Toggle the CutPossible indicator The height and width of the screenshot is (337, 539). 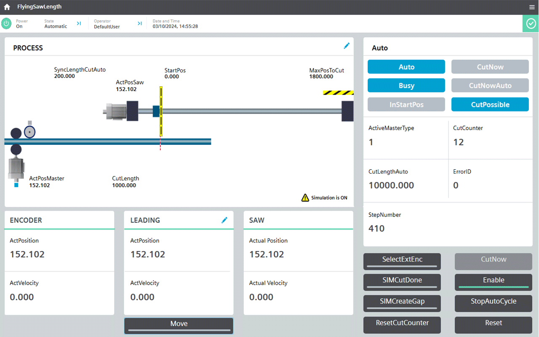pos(490,104)
